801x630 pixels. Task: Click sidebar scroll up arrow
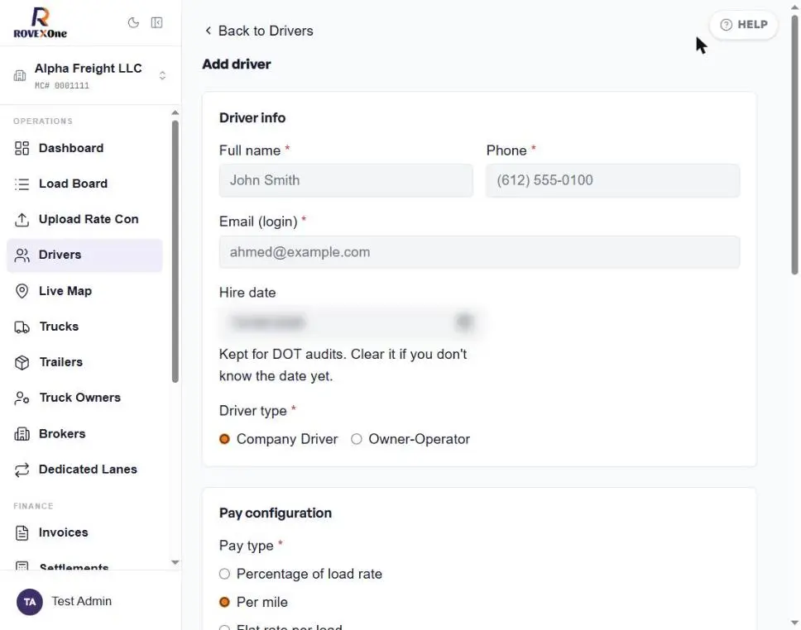pos(175,112)
